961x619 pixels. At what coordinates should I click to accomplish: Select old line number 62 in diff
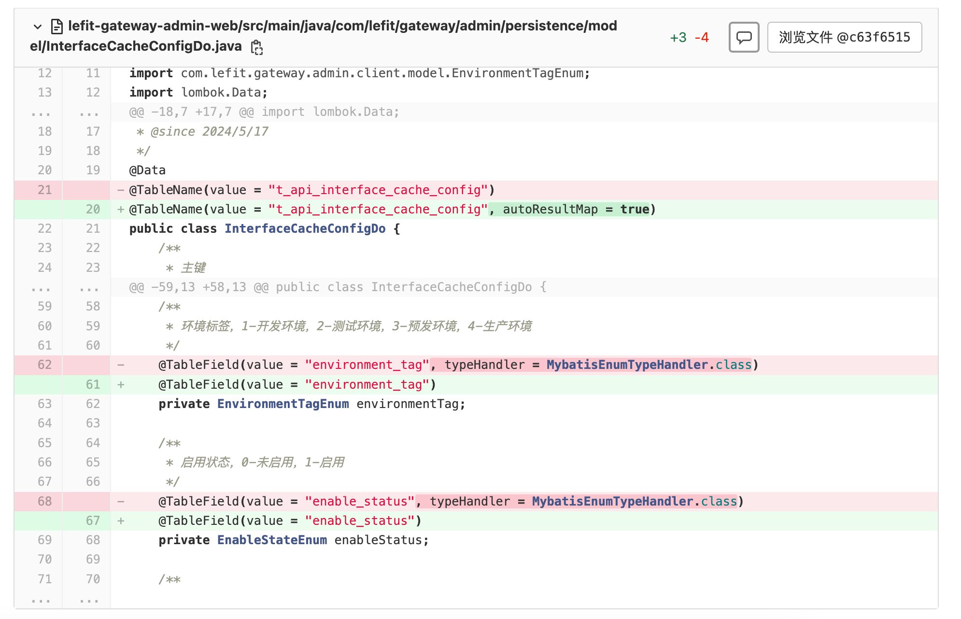(x=44, y=365)
